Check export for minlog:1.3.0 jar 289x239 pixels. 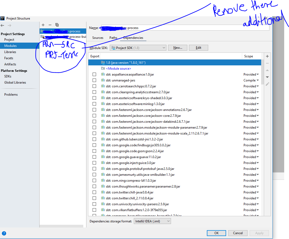click(94, 104)
